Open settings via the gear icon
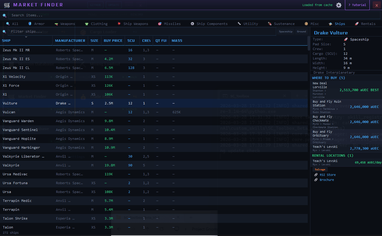Viewport: 382px width, 236px height. pos(339,5)
